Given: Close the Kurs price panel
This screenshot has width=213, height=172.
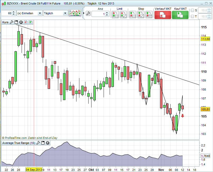Looking at the screenshot, I should (21, 22).
